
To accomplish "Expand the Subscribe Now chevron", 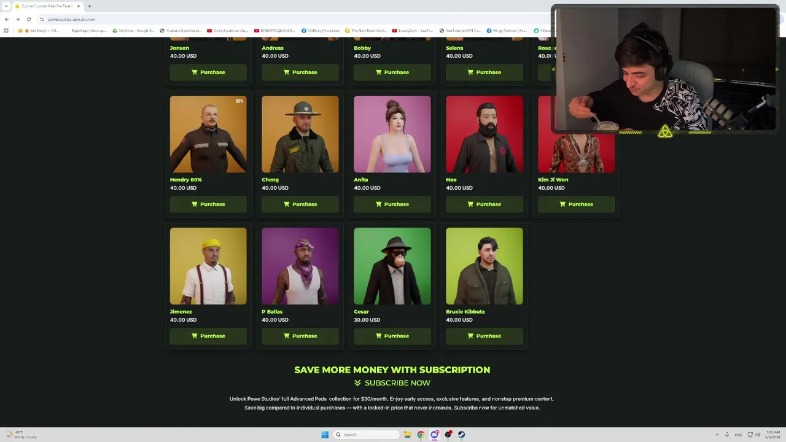I will point(357,383).
